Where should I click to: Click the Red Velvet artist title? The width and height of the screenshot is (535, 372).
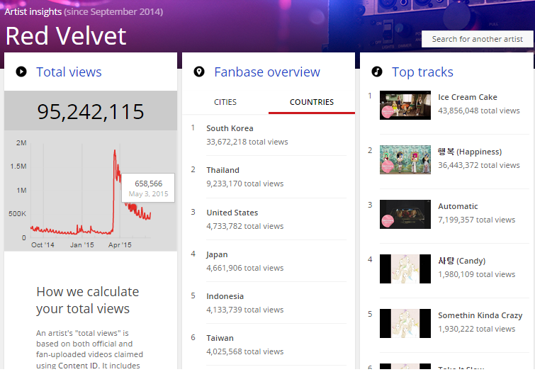coord(66,36)
